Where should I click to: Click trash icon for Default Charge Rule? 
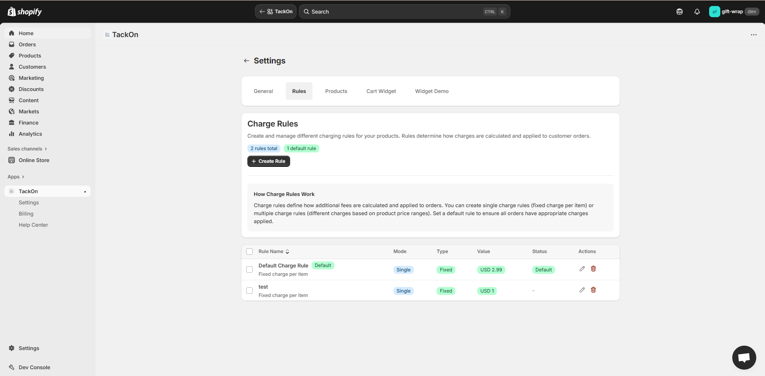pyautogui.click(x=593, y=269)
